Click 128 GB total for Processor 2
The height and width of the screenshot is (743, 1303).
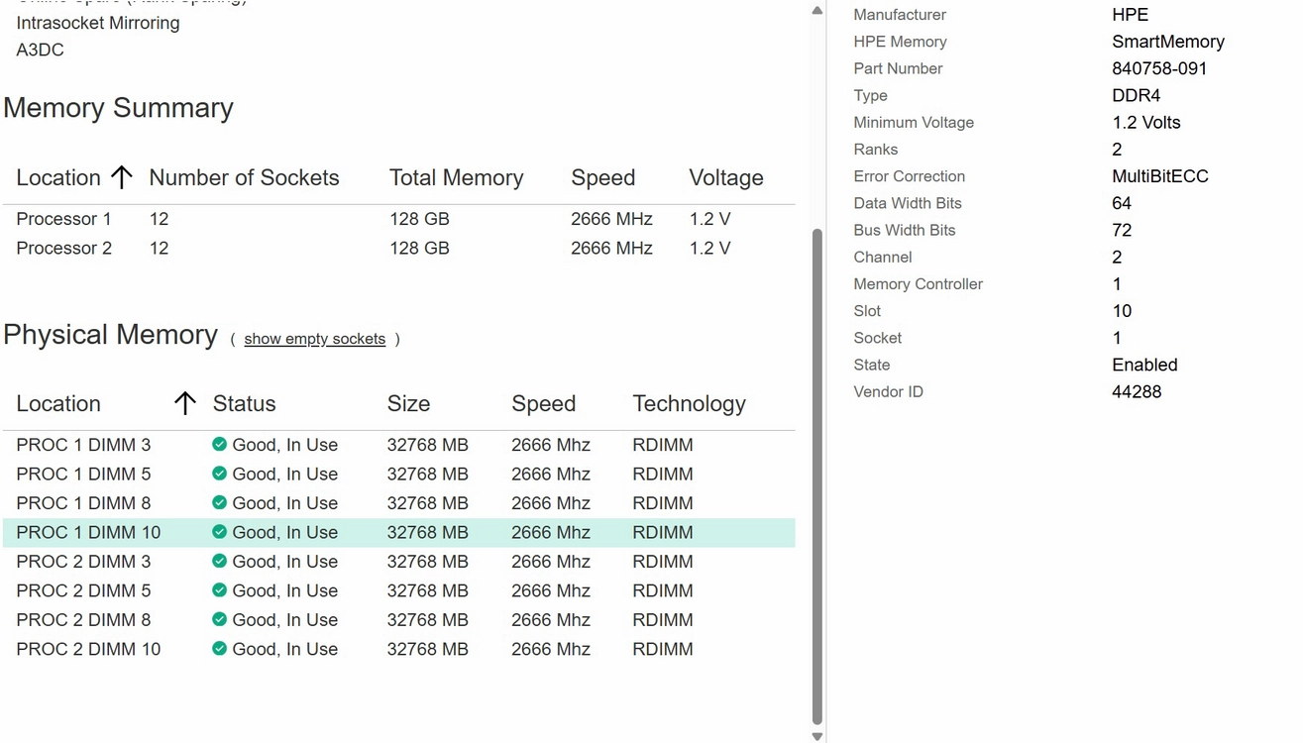(419, 248)
